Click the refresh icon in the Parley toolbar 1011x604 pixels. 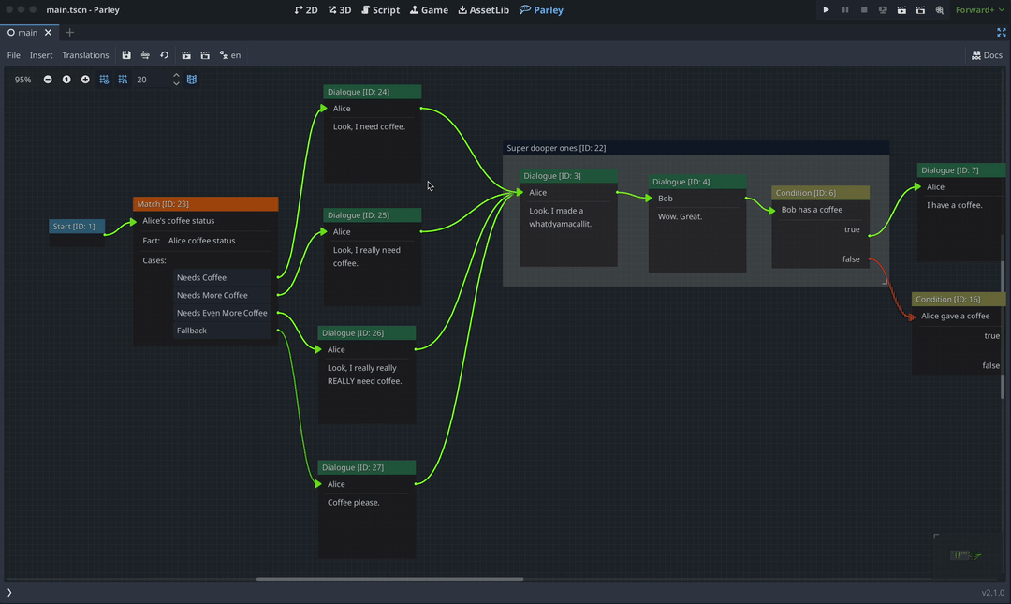click(164, 55)
